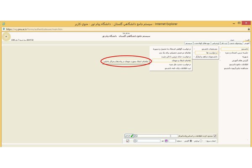Click the red check icon at bottom
The image size is (252, 168).
(128, 141)
